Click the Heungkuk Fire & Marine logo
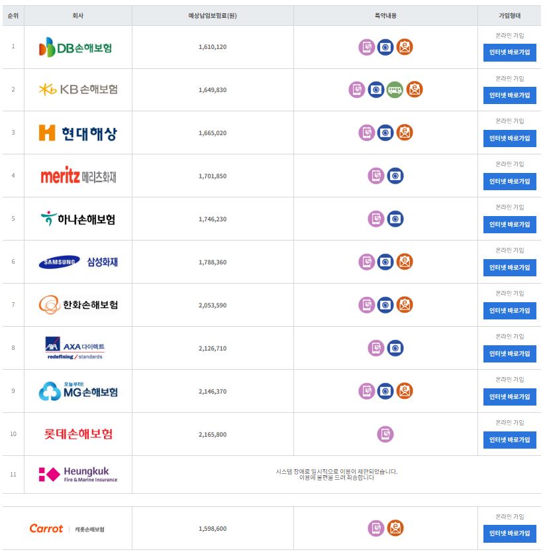The width and height of the screenshot is (547, 556). point(78,474)
